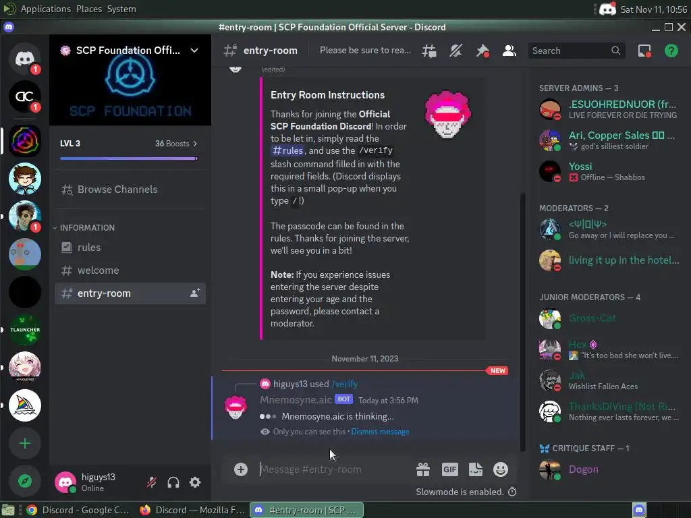Open the Inbox icon

point(644,51)
